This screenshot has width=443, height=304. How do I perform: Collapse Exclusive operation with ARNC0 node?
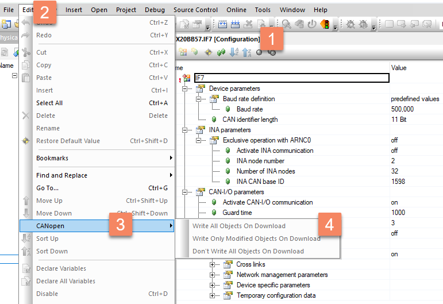point(198,140)
